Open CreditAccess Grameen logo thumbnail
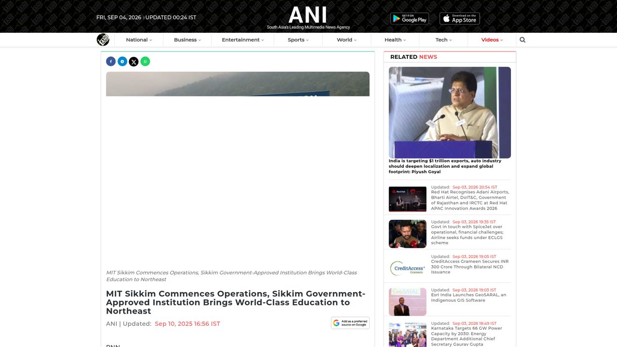Viewport: 617px width, 347px height. 408,268
